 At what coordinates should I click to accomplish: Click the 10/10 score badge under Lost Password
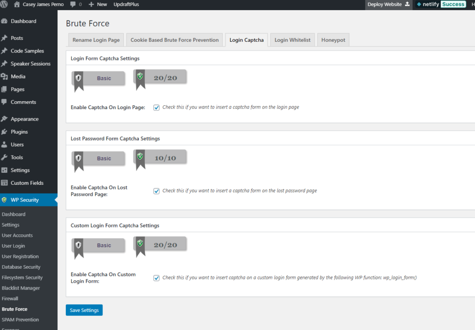[x=160, y=160]
